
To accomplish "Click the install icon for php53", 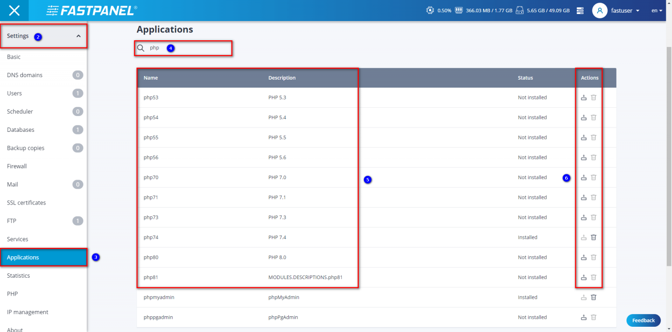I will [584, 98].
